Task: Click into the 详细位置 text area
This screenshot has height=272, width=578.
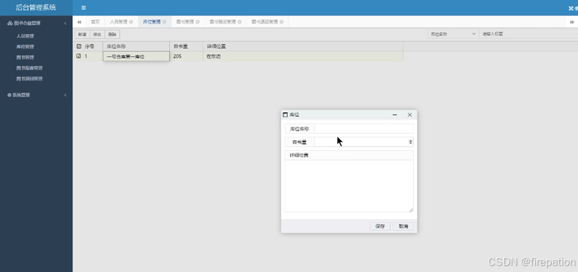Action: pos(349,186)
